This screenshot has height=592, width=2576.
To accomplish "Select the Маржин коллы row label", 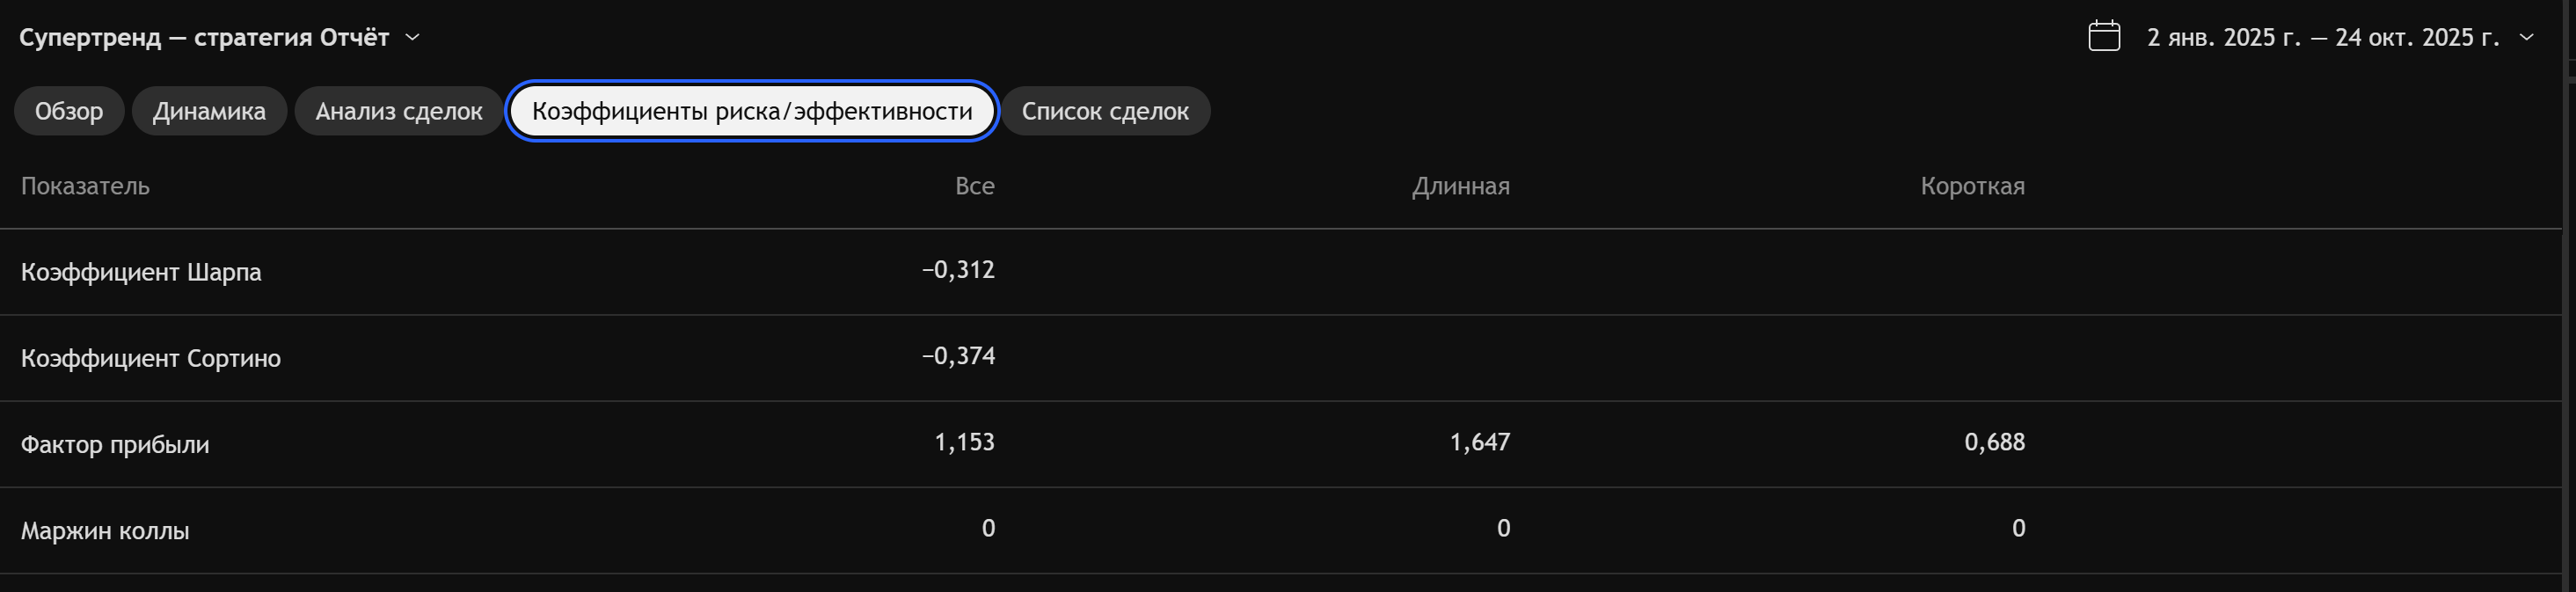I will coord(105,530).
